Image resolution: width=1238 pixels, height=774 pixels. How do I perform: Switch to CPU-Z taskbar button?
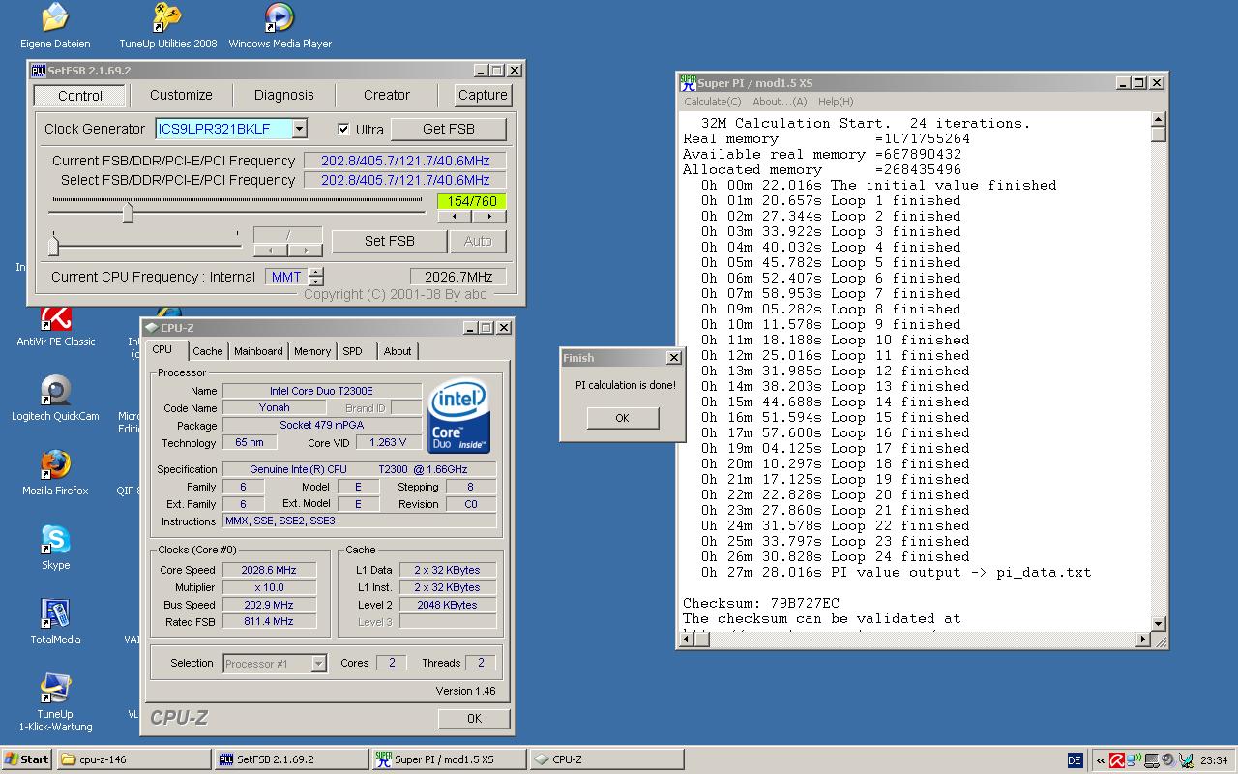tap(607, 759)
